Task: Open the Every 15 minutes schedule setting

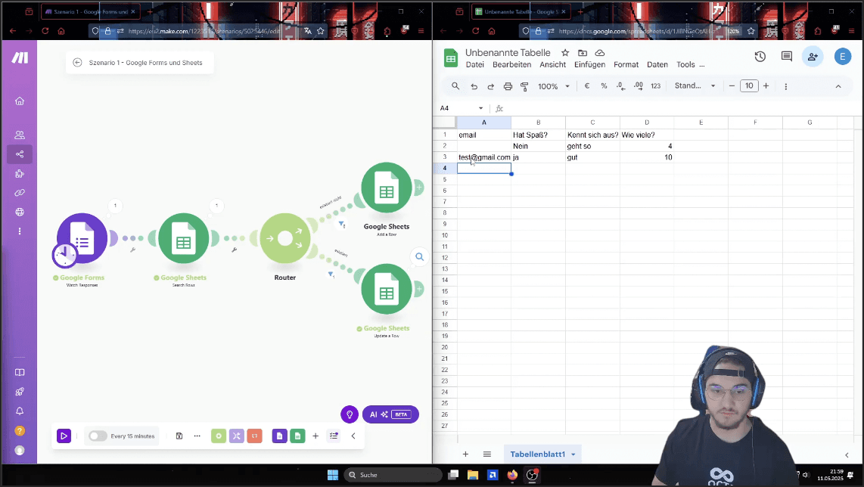Action: point(133,436)
